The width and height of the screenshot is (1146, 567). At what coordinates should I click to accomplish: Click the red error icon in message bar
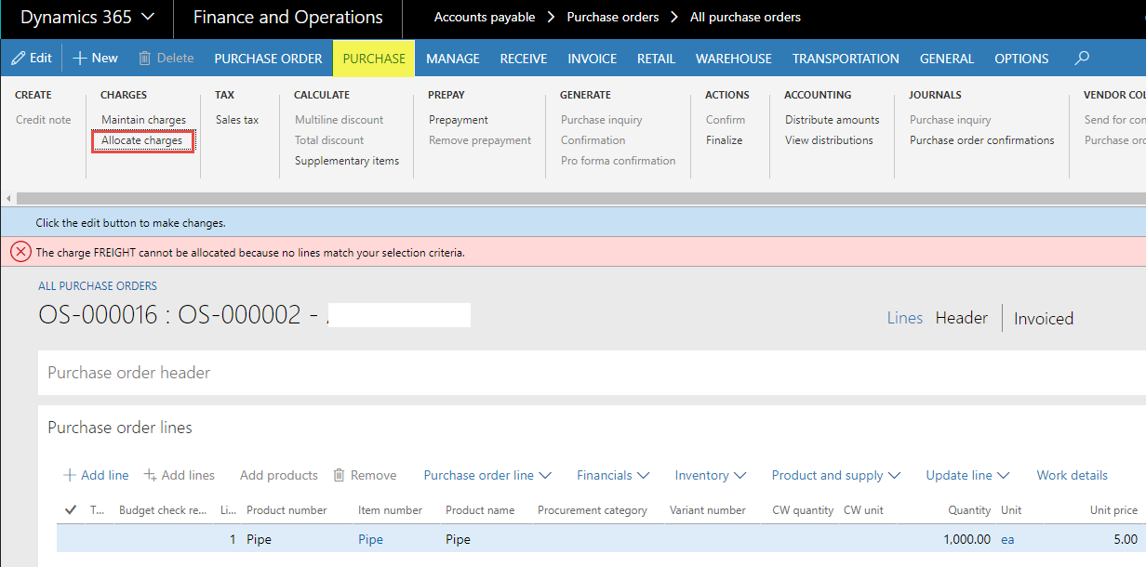click(20, 252)
